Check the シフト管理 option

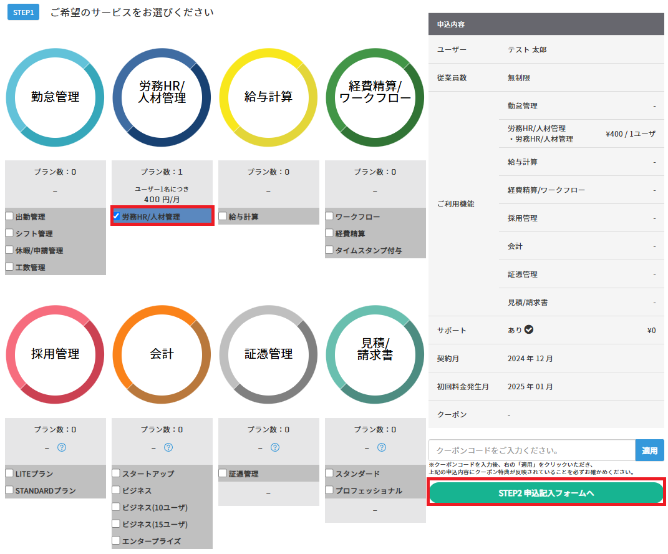(x=9, y=233)
